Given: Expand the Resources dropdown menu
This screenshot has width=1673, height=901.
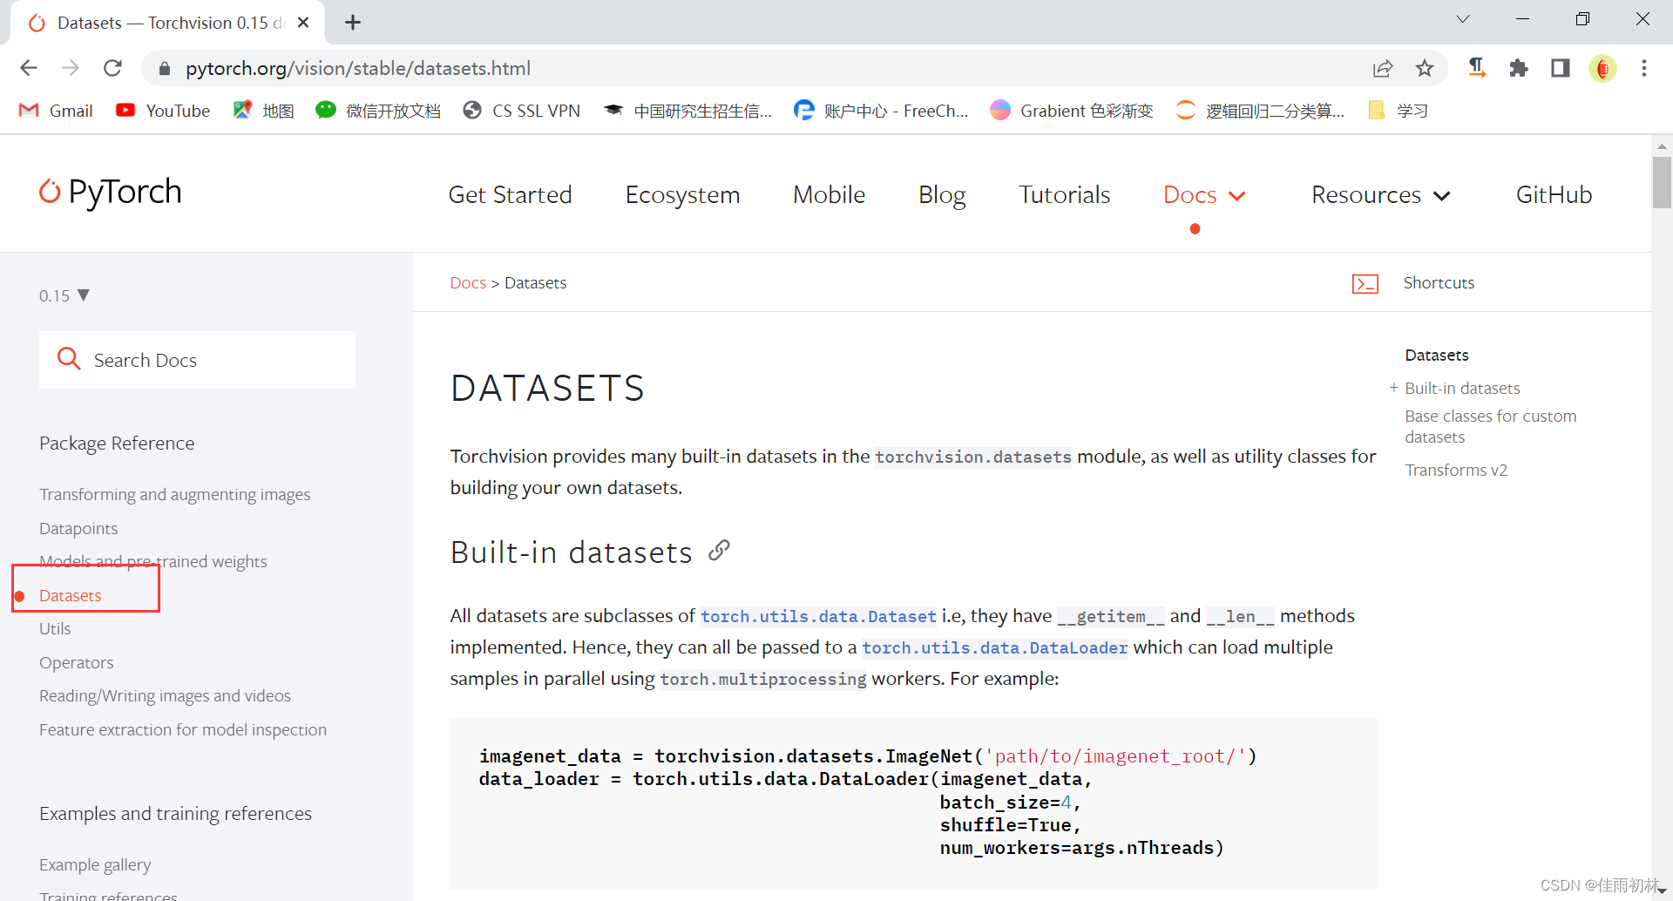Looking at the screenshot, I should pyautogui.click(x=1380, y=194).
